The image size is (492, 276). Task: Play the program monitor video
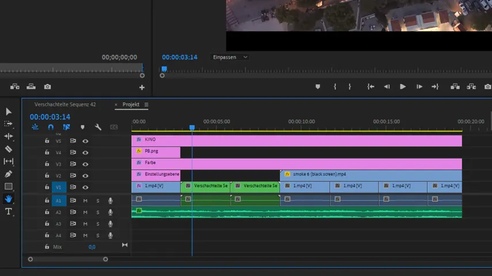coord(403,87)
